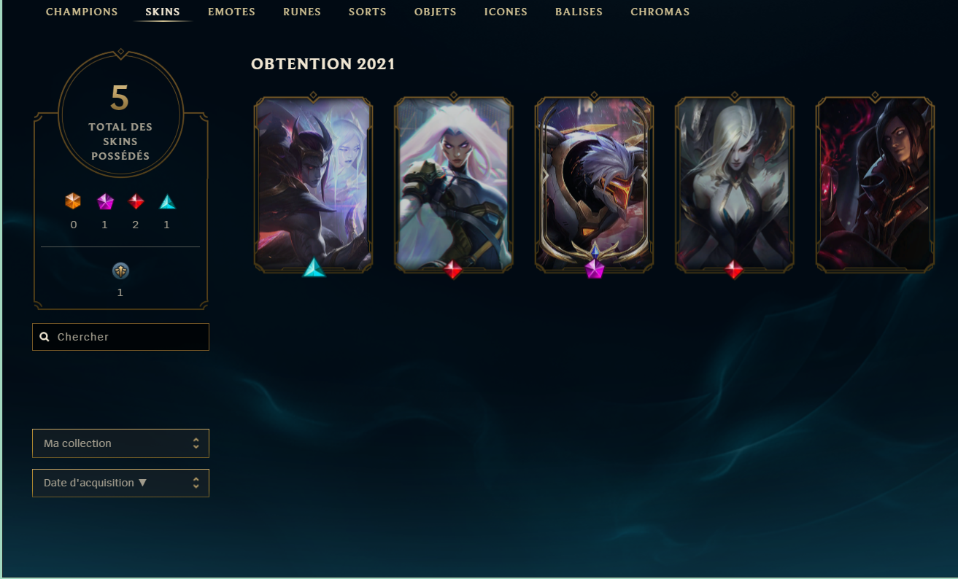This screenshot has width=958, height=579.
Task: Click the red gem under fourth skin card
Action: 734,270
